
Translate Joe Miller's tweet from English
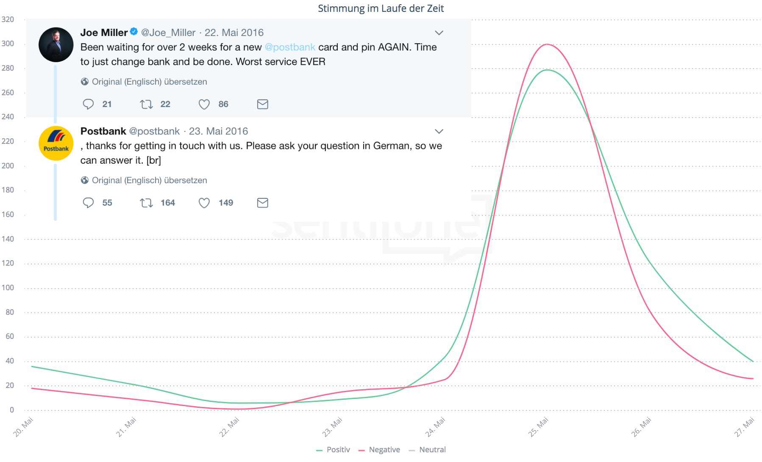point(149,82)
